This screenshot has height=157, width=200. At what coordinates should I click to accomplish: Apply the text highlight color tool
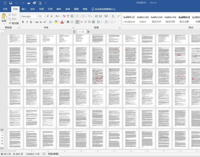point(56,22)
